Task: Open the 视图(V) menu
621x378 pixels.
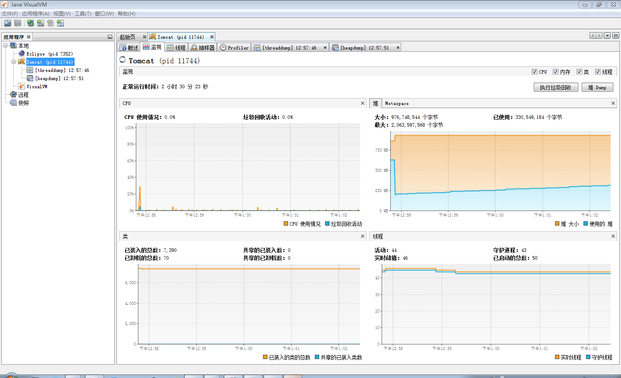Action: coord(62,14)
